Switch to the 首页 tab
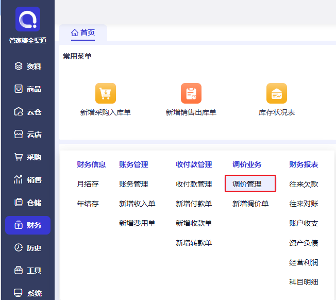 [x=83, y=32]
